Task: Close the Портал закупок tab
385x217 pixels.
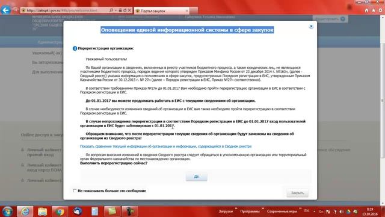Action: click(186, 11)
